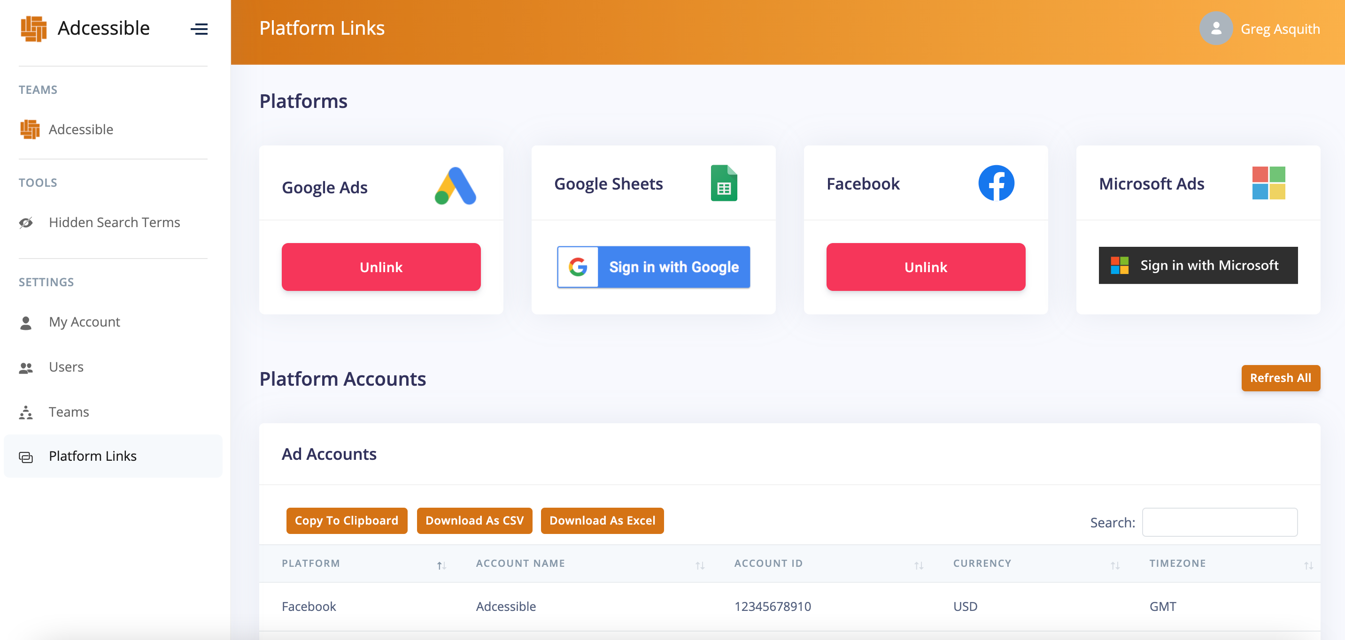Click the hamburger menu icon in sidebar
The width and height of the screenshot is (1345, 640).
point(199,29)
